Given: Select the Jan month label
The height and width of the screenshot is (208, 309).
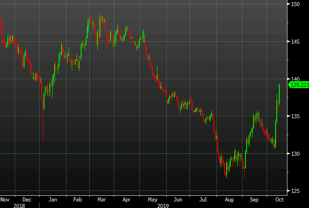Looking at the screenshot, I should [x=53, y=199].
